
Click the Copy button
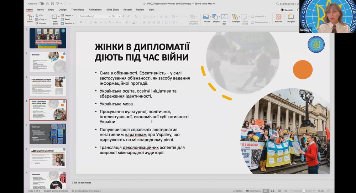coord(40,19)
